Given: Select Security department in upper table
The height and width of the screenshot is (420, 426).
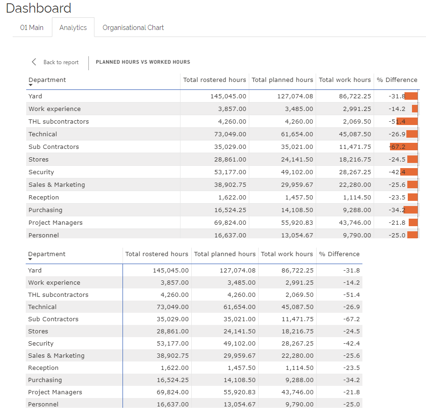Looking at the screenshot, I should coord(41,172).
